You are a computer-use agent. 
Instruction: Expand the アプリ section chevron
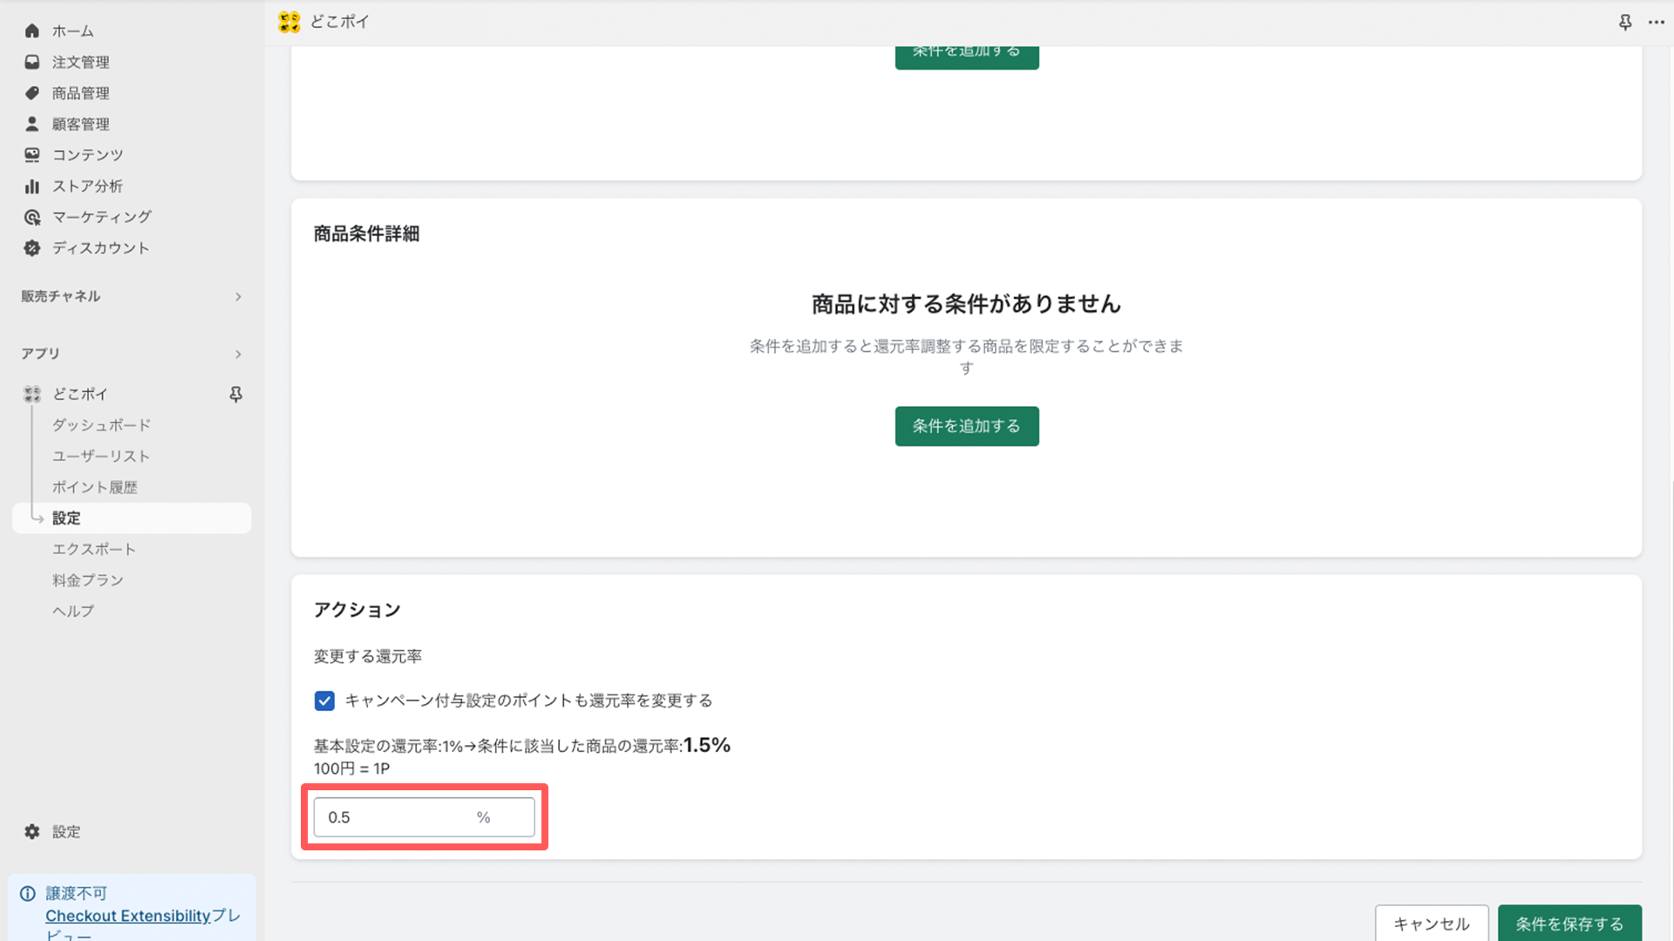(x=238, y=355)
